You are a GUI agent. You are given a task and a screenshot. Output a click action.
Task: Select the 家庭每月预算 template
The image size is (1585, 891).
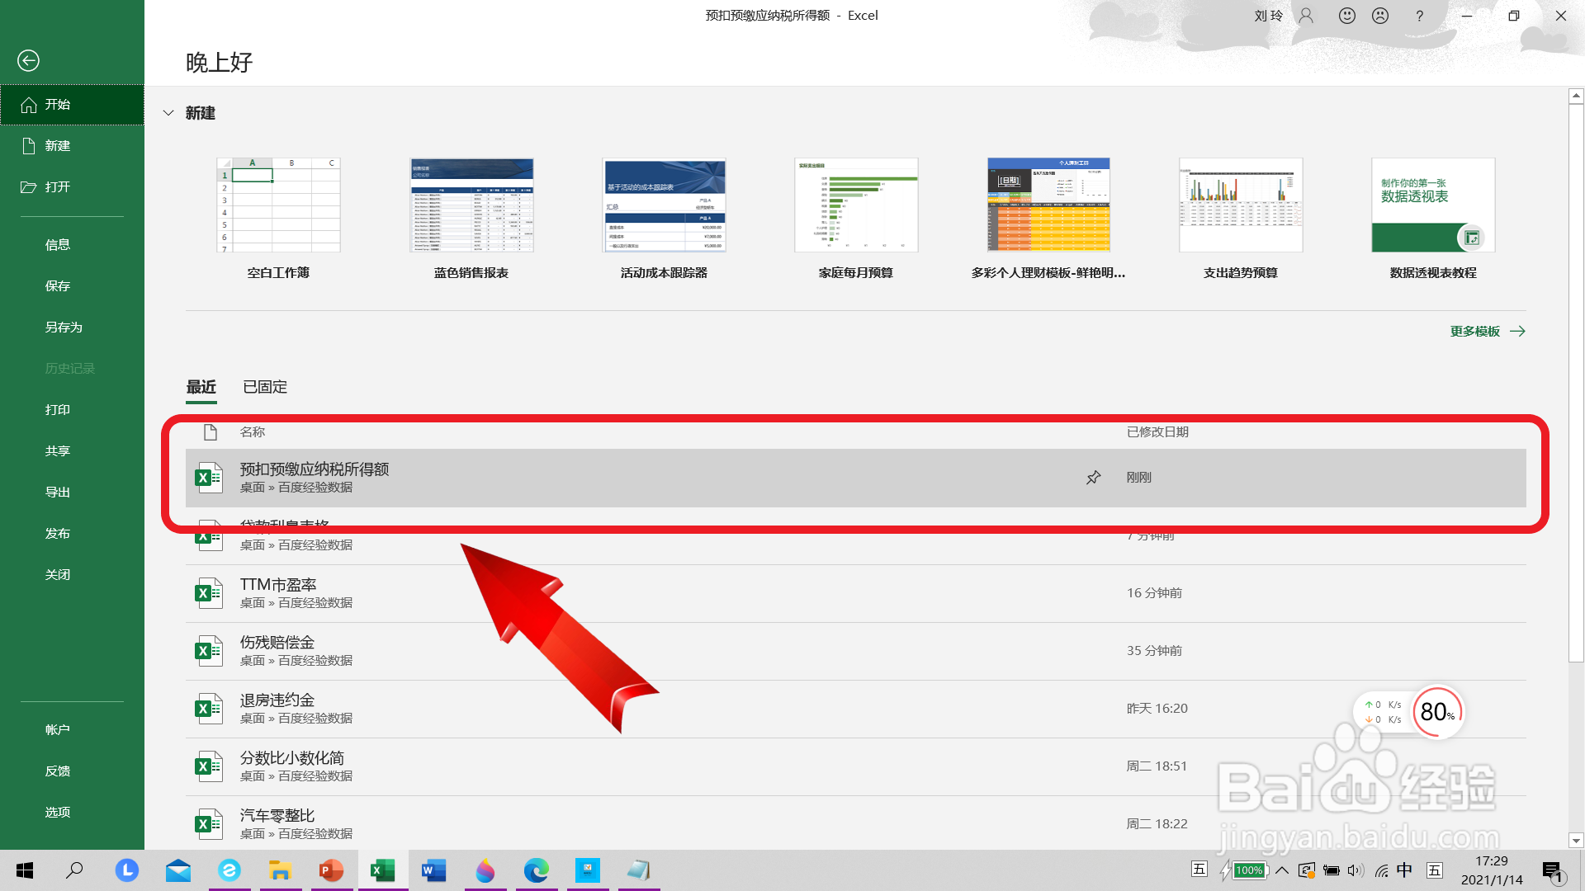click(x=856, y=219)
